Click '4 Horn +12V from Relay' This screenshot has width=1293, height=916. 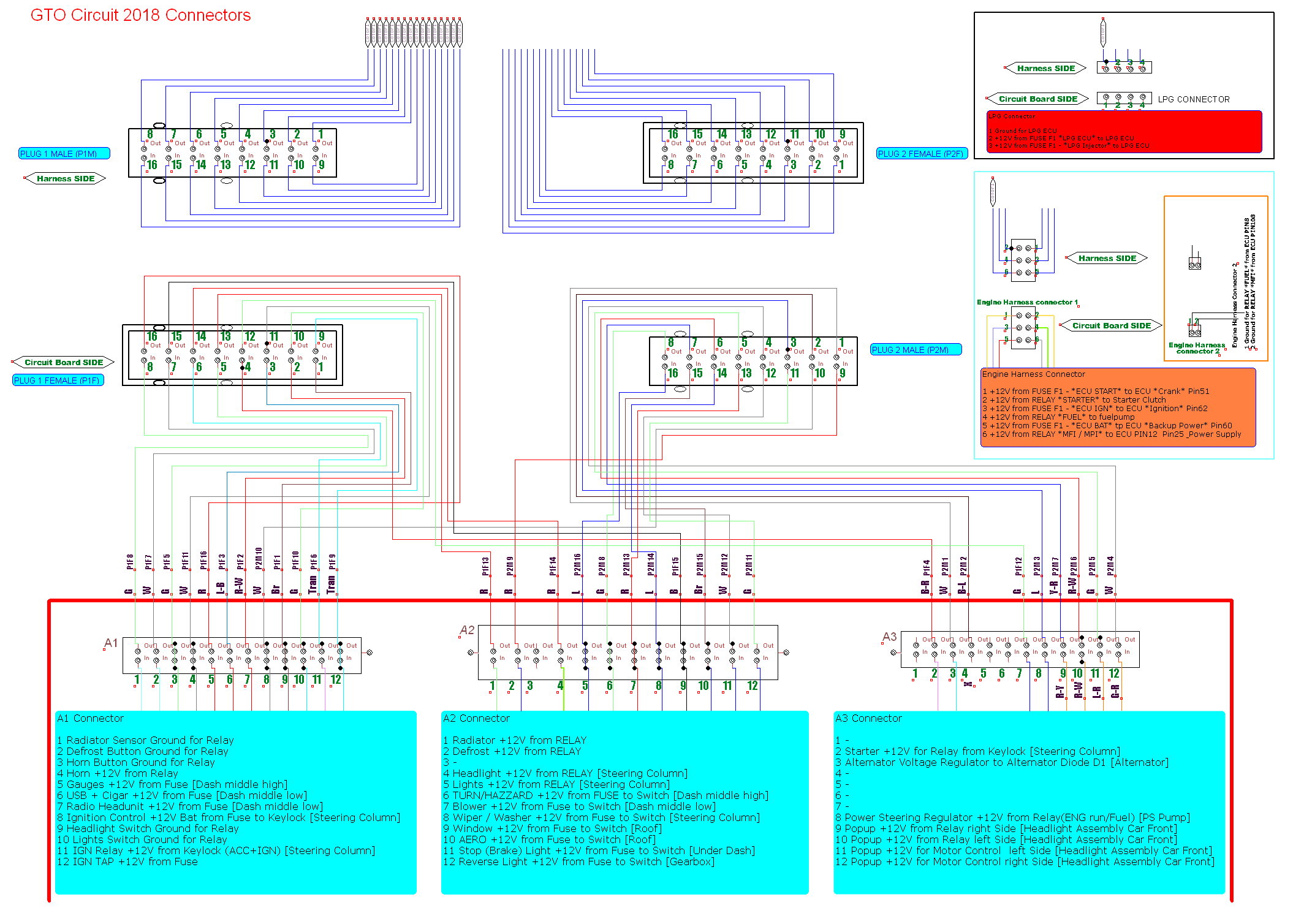pyautogui.click(x=117, y=774)
